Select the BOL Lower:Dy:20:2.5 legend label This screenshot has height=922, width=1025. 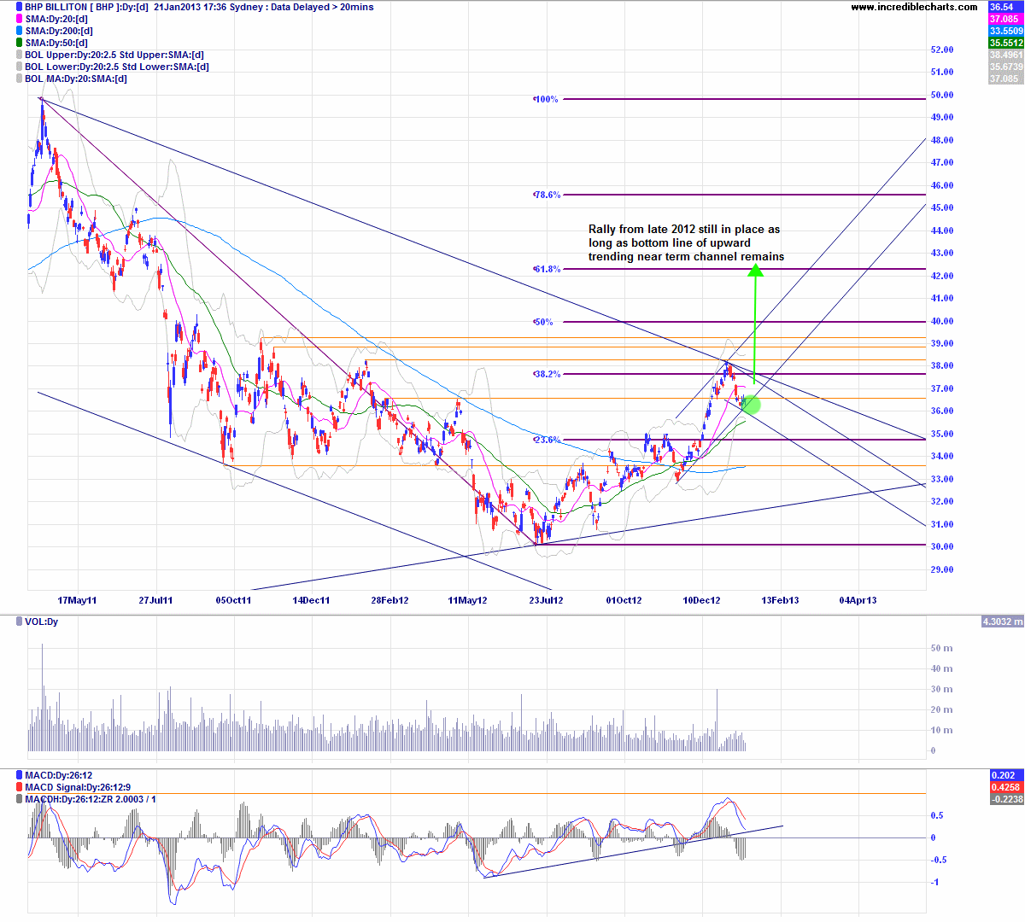(117, 67)
